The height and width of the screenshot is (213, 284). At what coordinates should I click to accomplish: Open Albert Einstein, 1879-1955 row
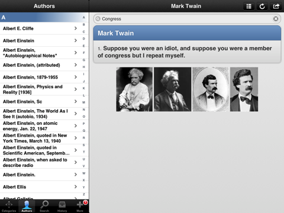(40, 77)
